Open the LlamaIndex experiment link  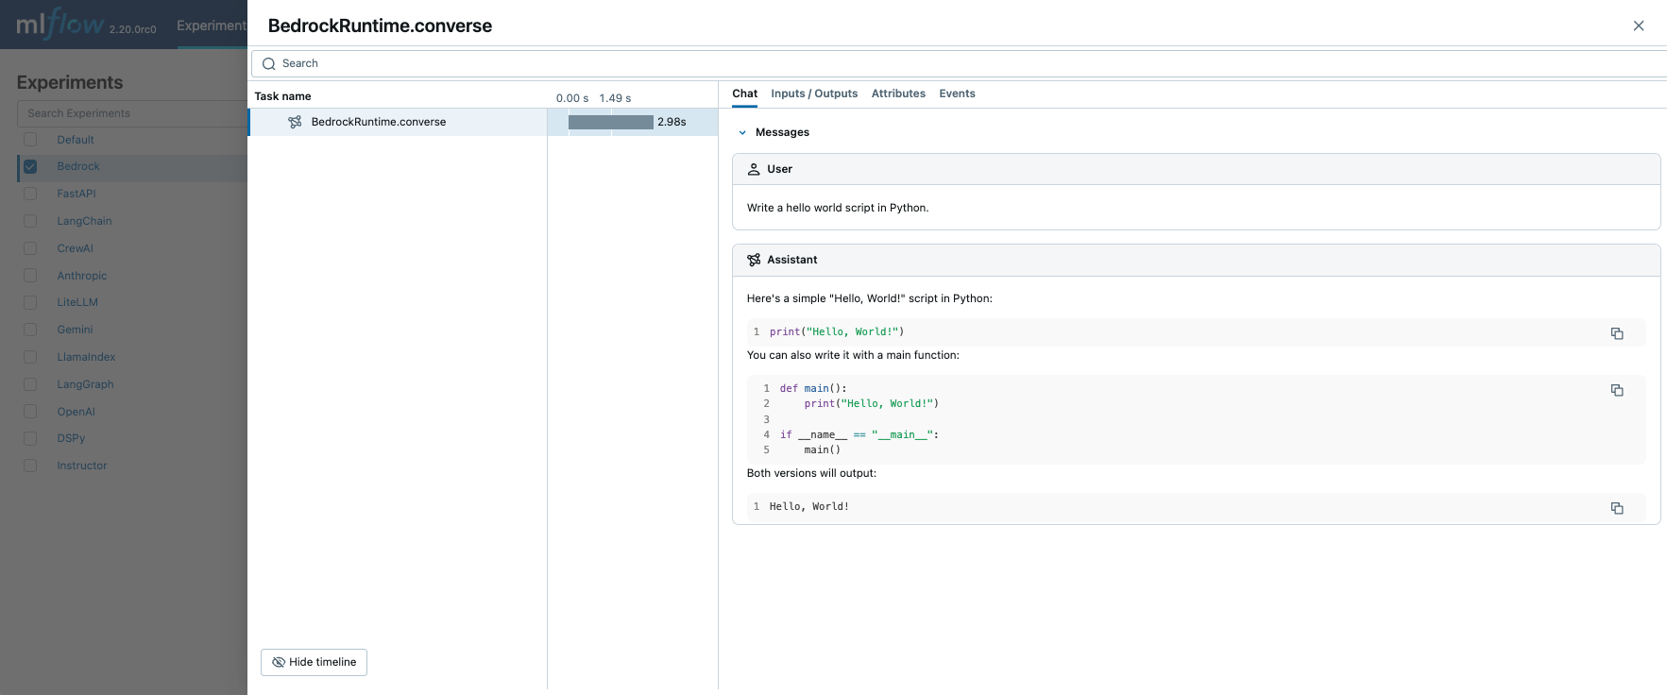86,357
